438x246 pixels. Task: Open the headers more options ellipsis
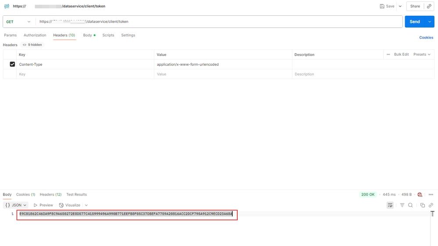coord(388,54)
